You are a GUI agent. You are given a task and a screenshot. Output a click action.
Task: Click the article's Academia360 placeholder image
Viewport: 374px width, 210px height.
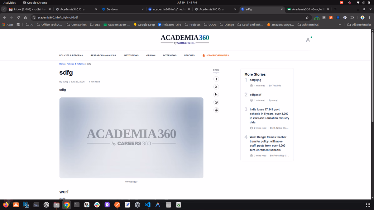[x=131, y=138]
